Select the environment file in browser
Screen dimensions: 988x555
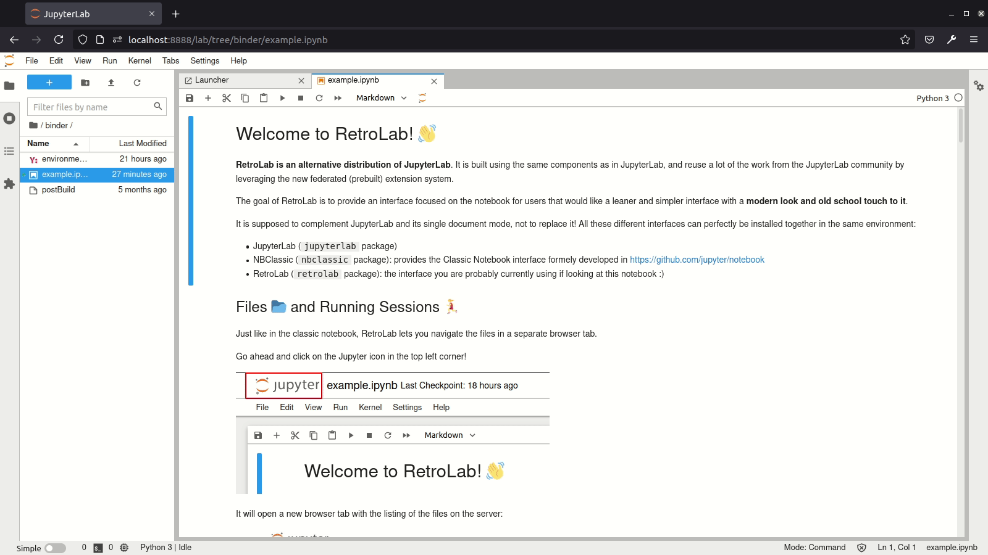click(97, 159)
